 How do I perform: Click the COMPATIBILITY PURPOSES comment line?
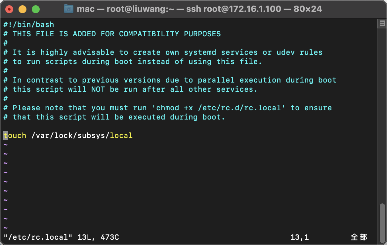click(x=170, y=34)
